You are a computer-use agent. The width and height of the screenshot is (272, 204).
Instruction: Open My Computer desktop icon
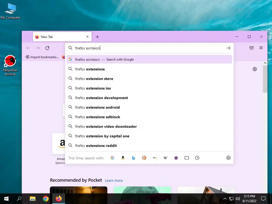point(10,11)
